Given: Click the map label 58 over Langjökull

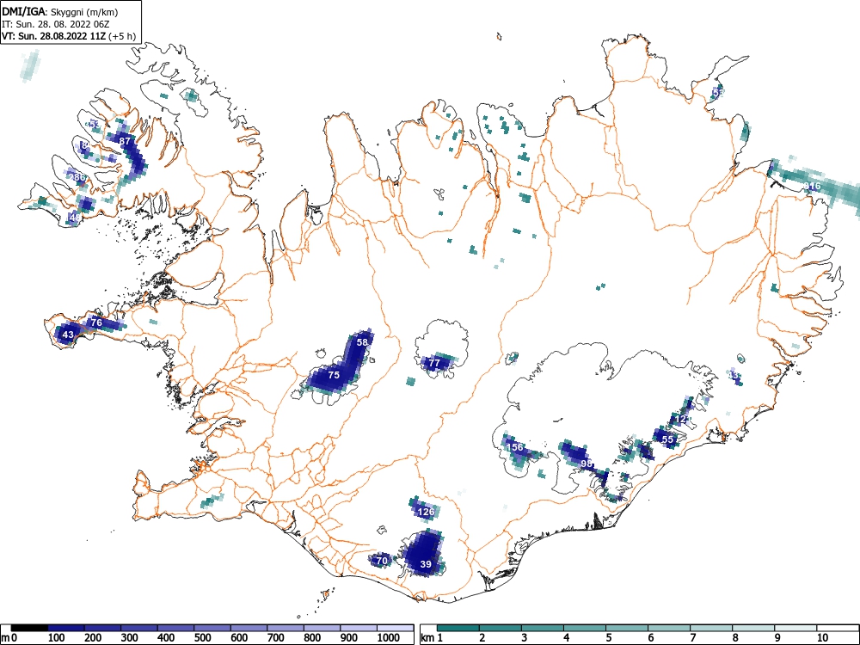Looking at the screenshot, I should (x=362, y=342).
